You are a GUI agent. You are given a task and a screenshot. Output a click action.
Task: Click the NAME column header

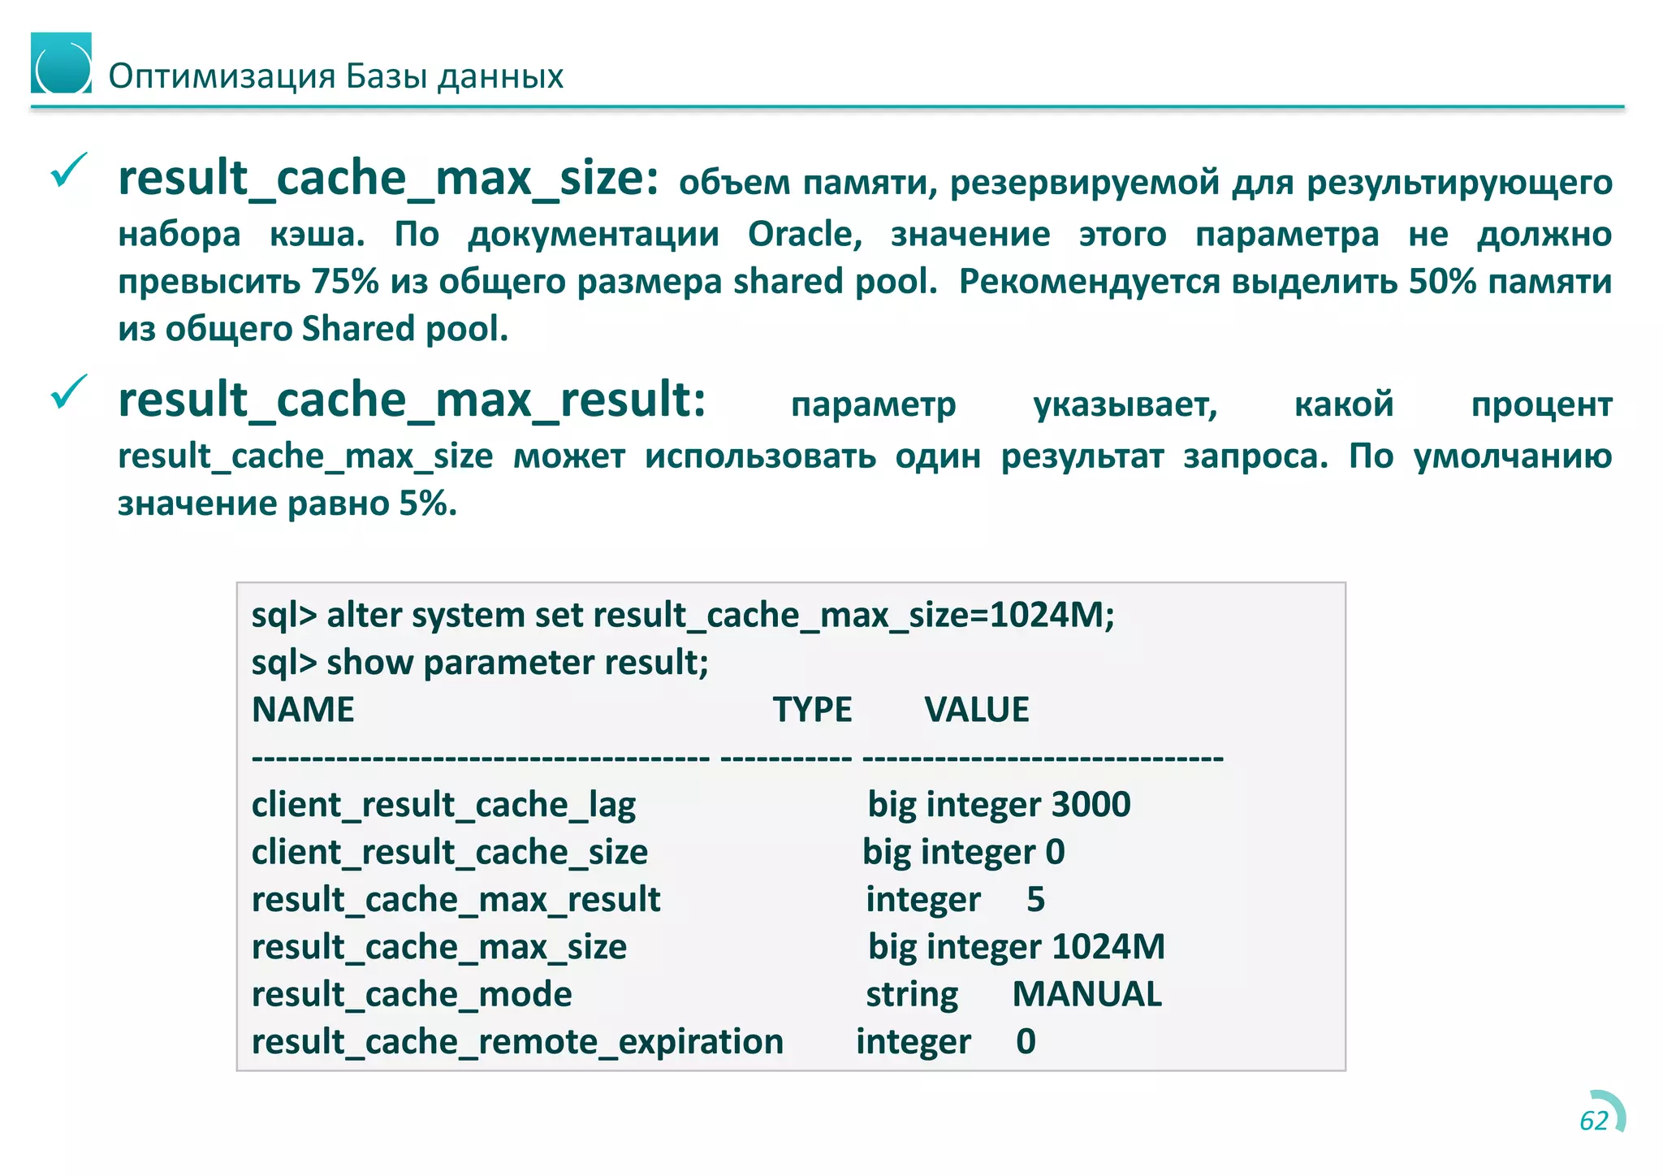pyautogui.click(x=303, y=710)
